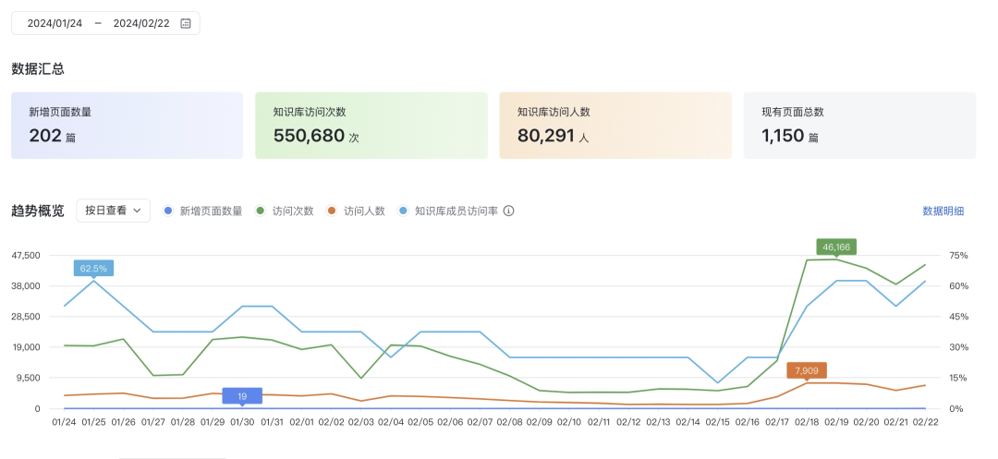The height and width of the screenshot is (459, 998).
Task: Edit the start date 2024/01/24
Action: pyautogui.click(x=55, y=23)
